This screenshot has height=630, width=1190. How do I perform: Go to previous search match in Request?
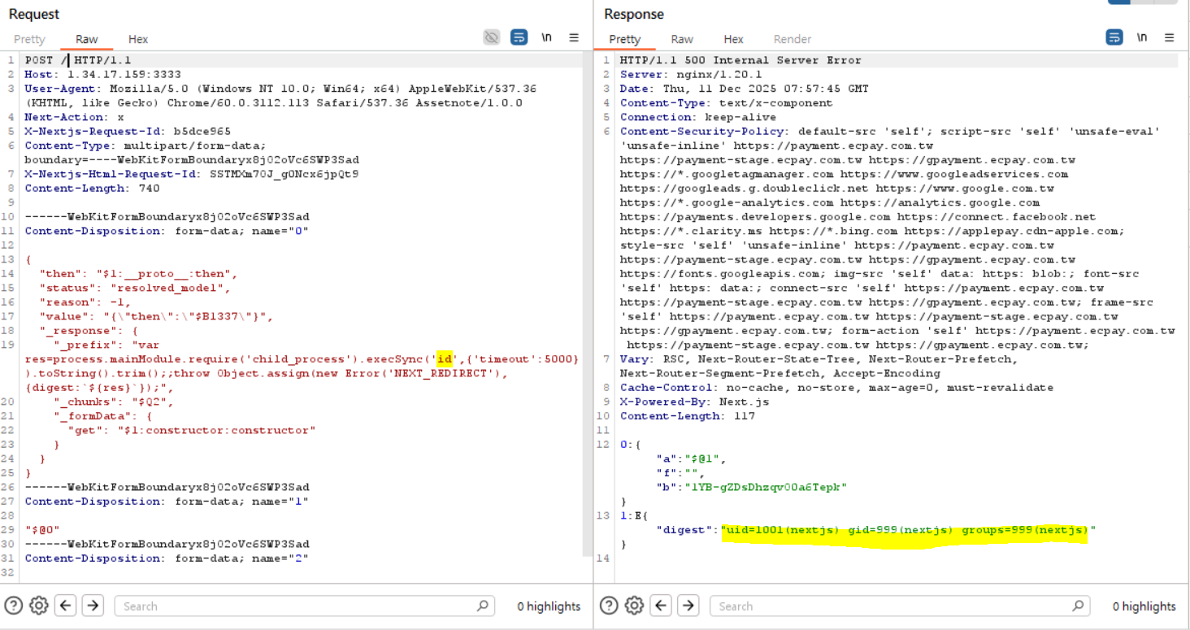coord(66,606)
